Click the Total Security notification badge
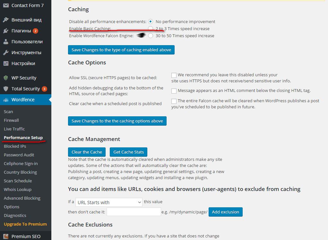Screen dimensions: 328x240 (x=44, y=89)
